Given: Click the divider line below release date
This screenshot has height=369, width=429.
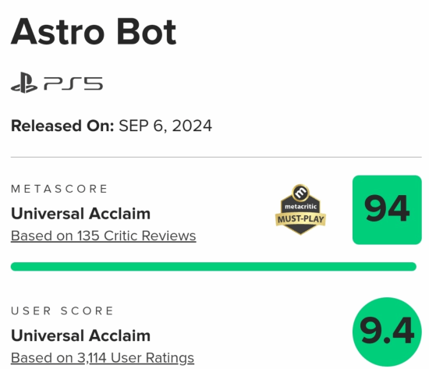Looking at the screenshot, I should click(216, 157).
